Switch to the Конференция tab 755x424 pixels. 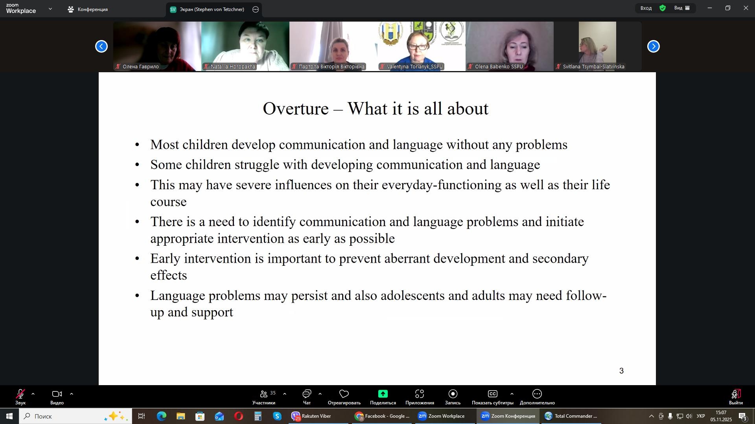pyautogui.click(x=88, y=9)
